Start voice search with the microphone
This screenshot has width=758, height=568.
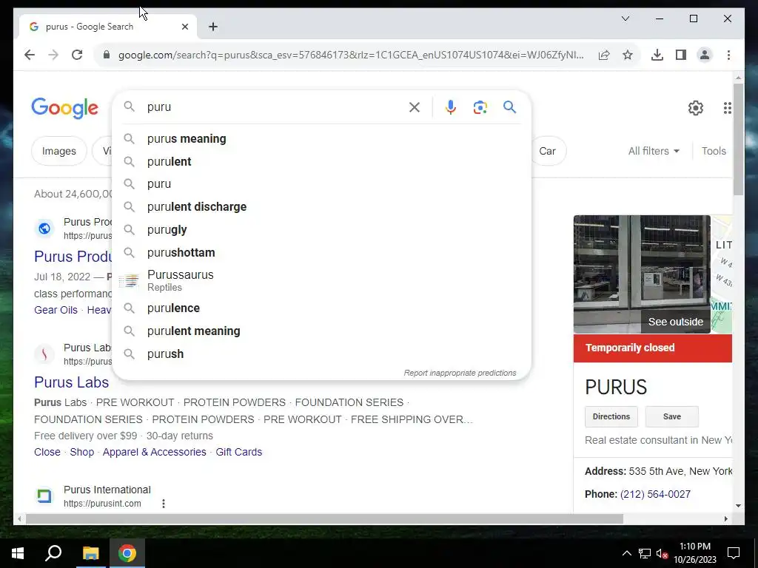coord(451,107)
